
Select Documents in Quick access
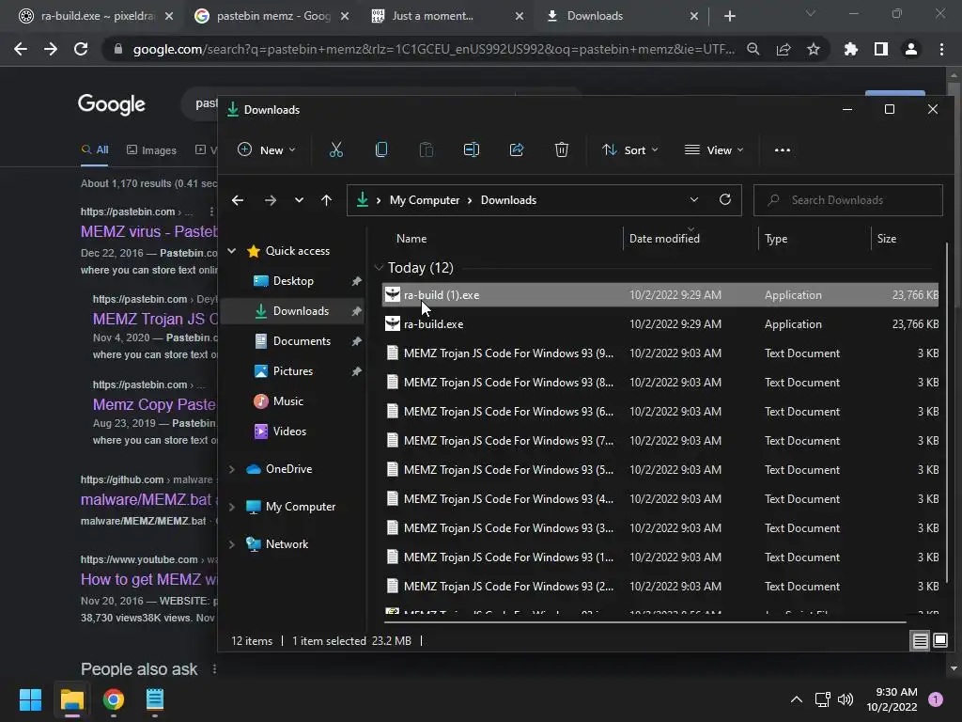click(302, 340)
